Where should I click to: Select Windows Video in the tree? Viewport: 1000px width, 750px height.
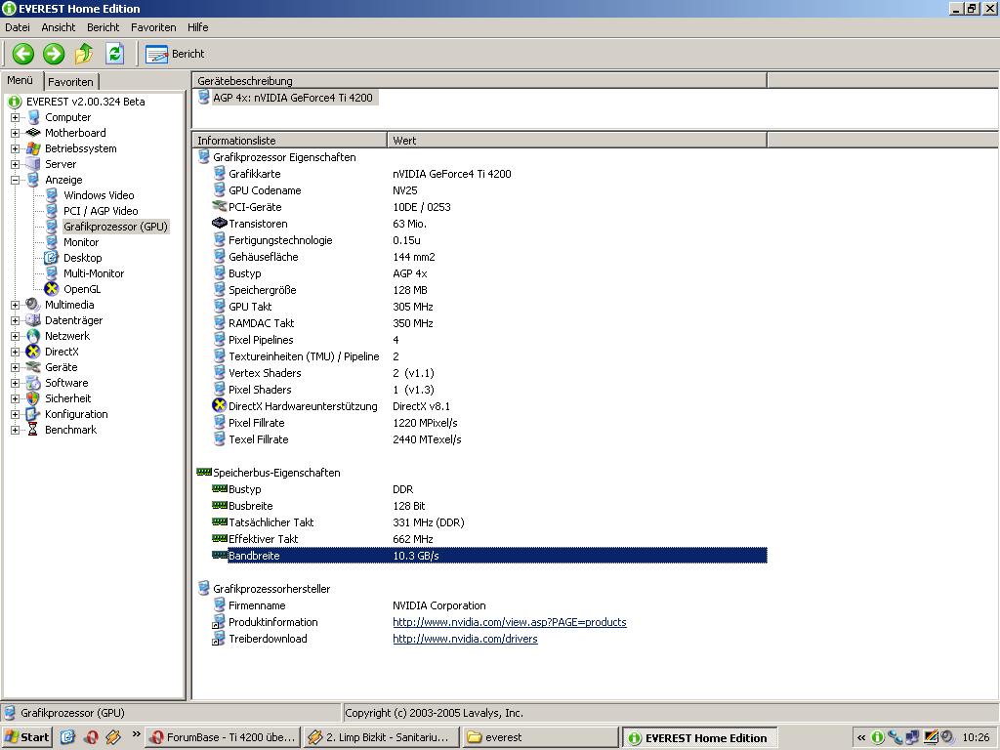[99, 195]
